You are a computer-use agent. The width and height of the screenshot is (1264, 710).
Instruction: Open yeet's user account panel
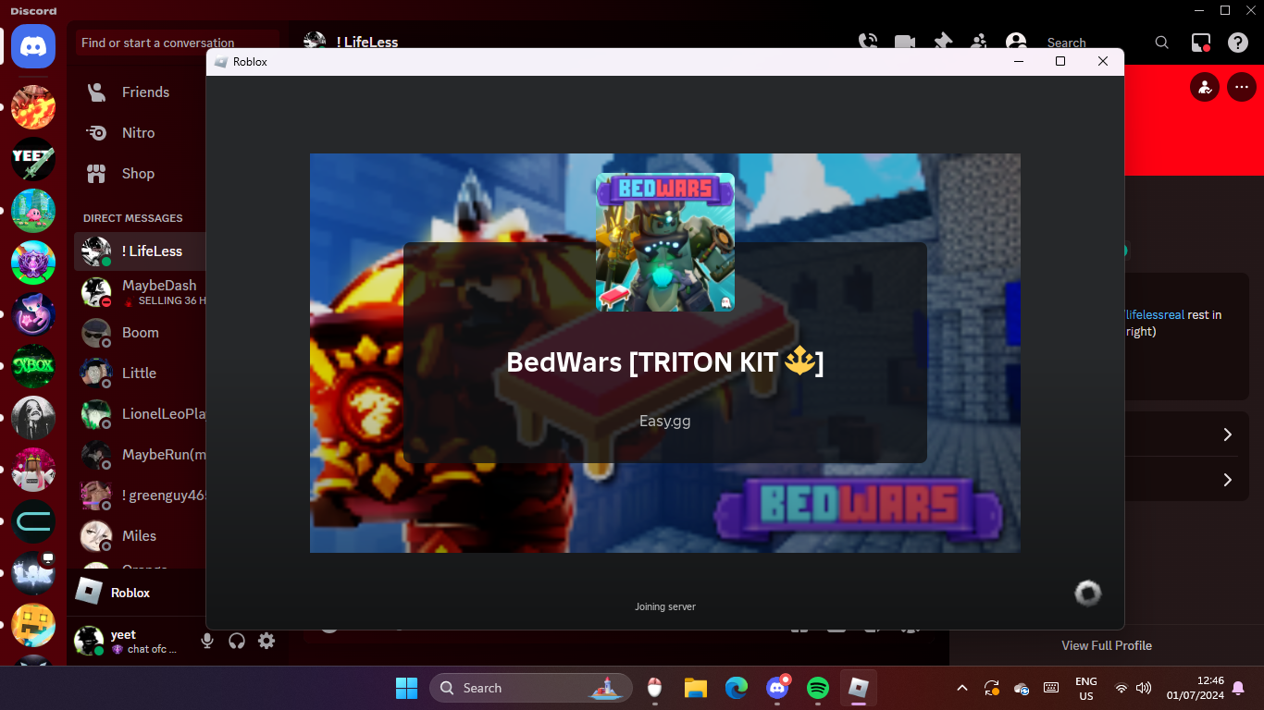[130, 641]
